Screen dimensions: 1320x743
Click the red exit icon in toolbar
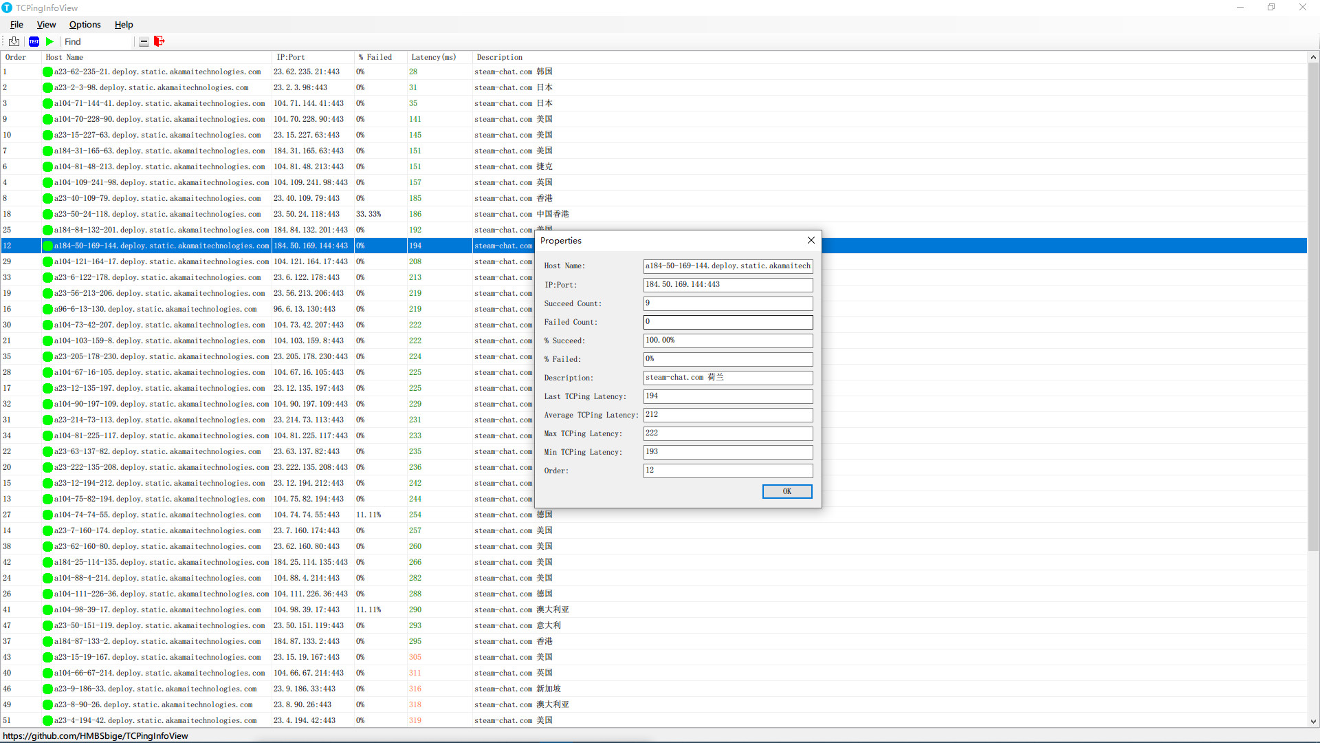click(x=159, y=41)
